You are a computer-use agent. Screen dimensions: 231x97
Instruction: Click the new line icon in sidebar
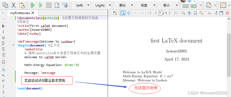click(x=3, y=62)
